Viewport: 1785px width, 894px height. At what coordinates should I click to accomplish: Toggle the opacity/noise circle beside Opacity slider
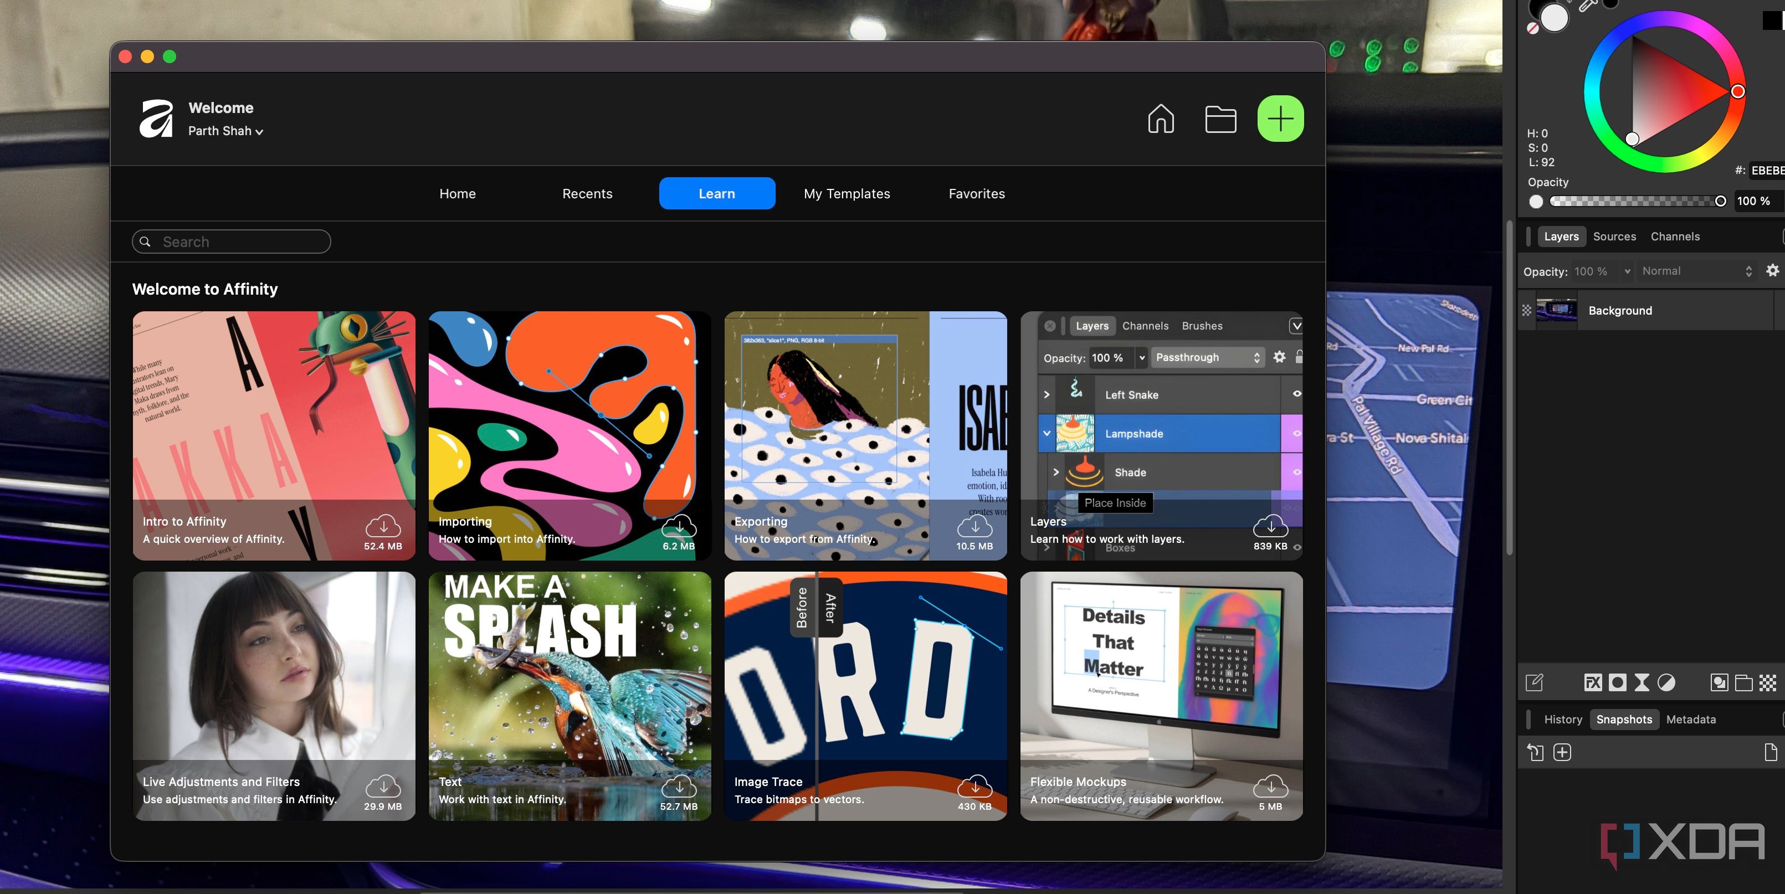pyautogui.click(x=1536, y=202)
